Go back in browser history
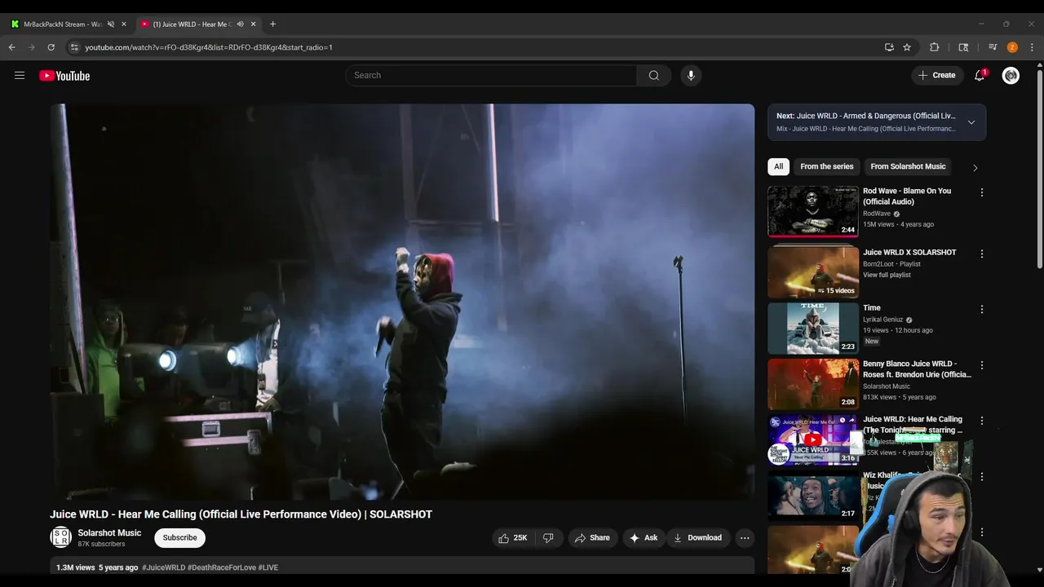The image size is (1044, 587). 12,47
